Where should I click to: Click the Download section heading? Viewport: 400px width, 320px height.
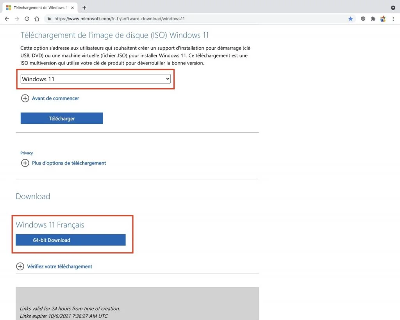(33, 196)
